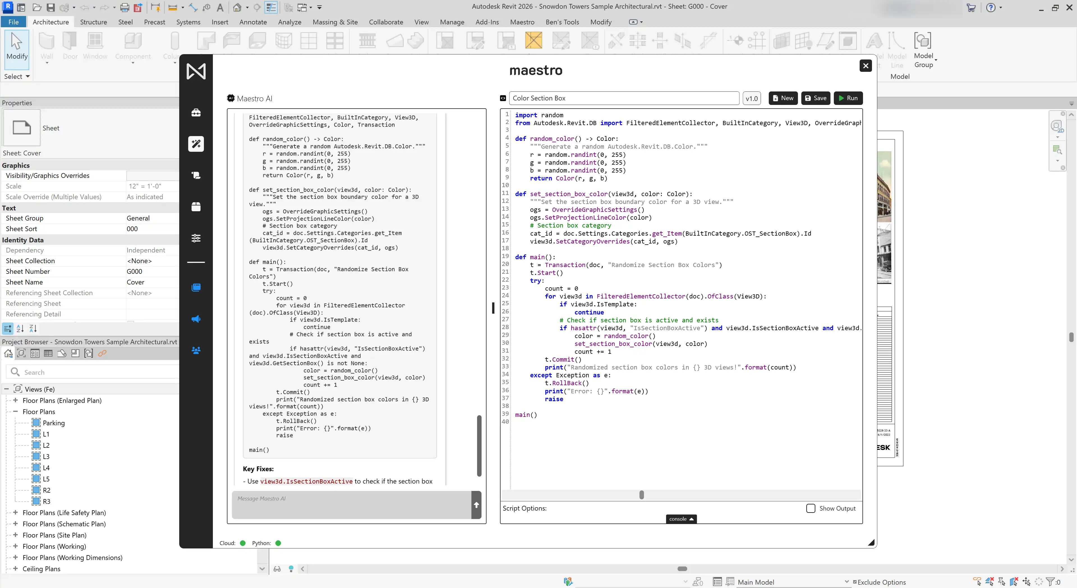The height and width of the screenshot is (588, 1077).
Task: Open the File menu tab
Action: point(13,22)
